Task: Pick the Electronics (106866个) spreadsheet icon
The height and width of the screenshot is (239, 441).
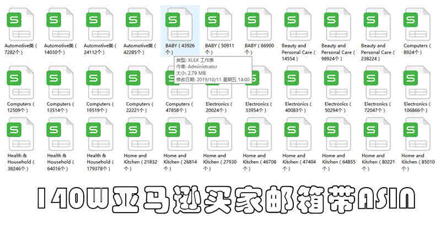Action: pyautogui.click(x=417, y=82)
